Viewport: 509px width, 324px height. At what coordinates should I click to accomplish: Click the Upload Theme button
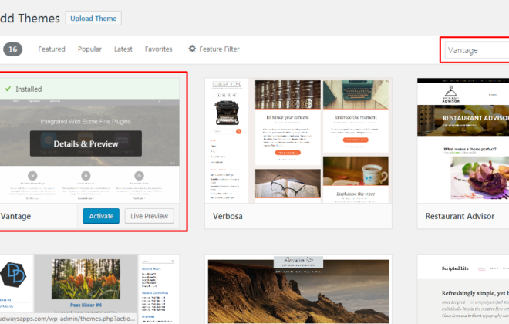[x=93, y=19]
